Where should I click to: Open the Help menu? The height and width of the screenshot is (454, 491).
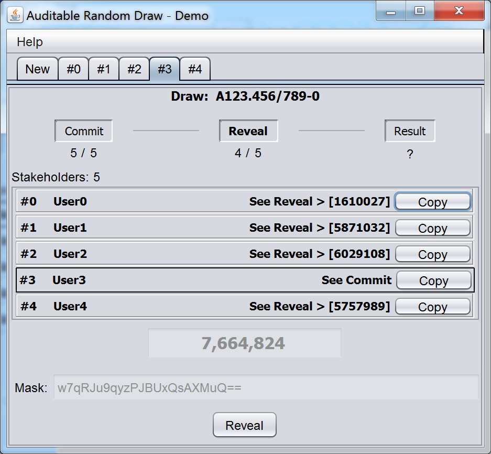[30, 42]
